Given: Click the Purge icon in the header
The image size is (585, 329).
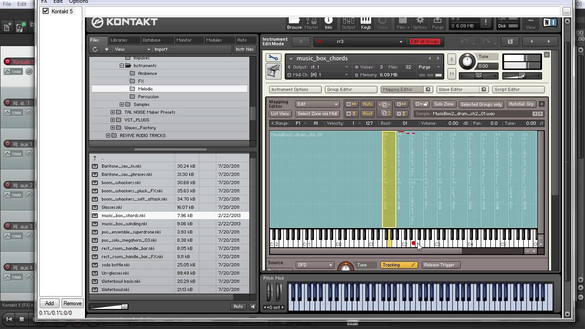Looking at the screenshot, I should (x=437, y=23).
